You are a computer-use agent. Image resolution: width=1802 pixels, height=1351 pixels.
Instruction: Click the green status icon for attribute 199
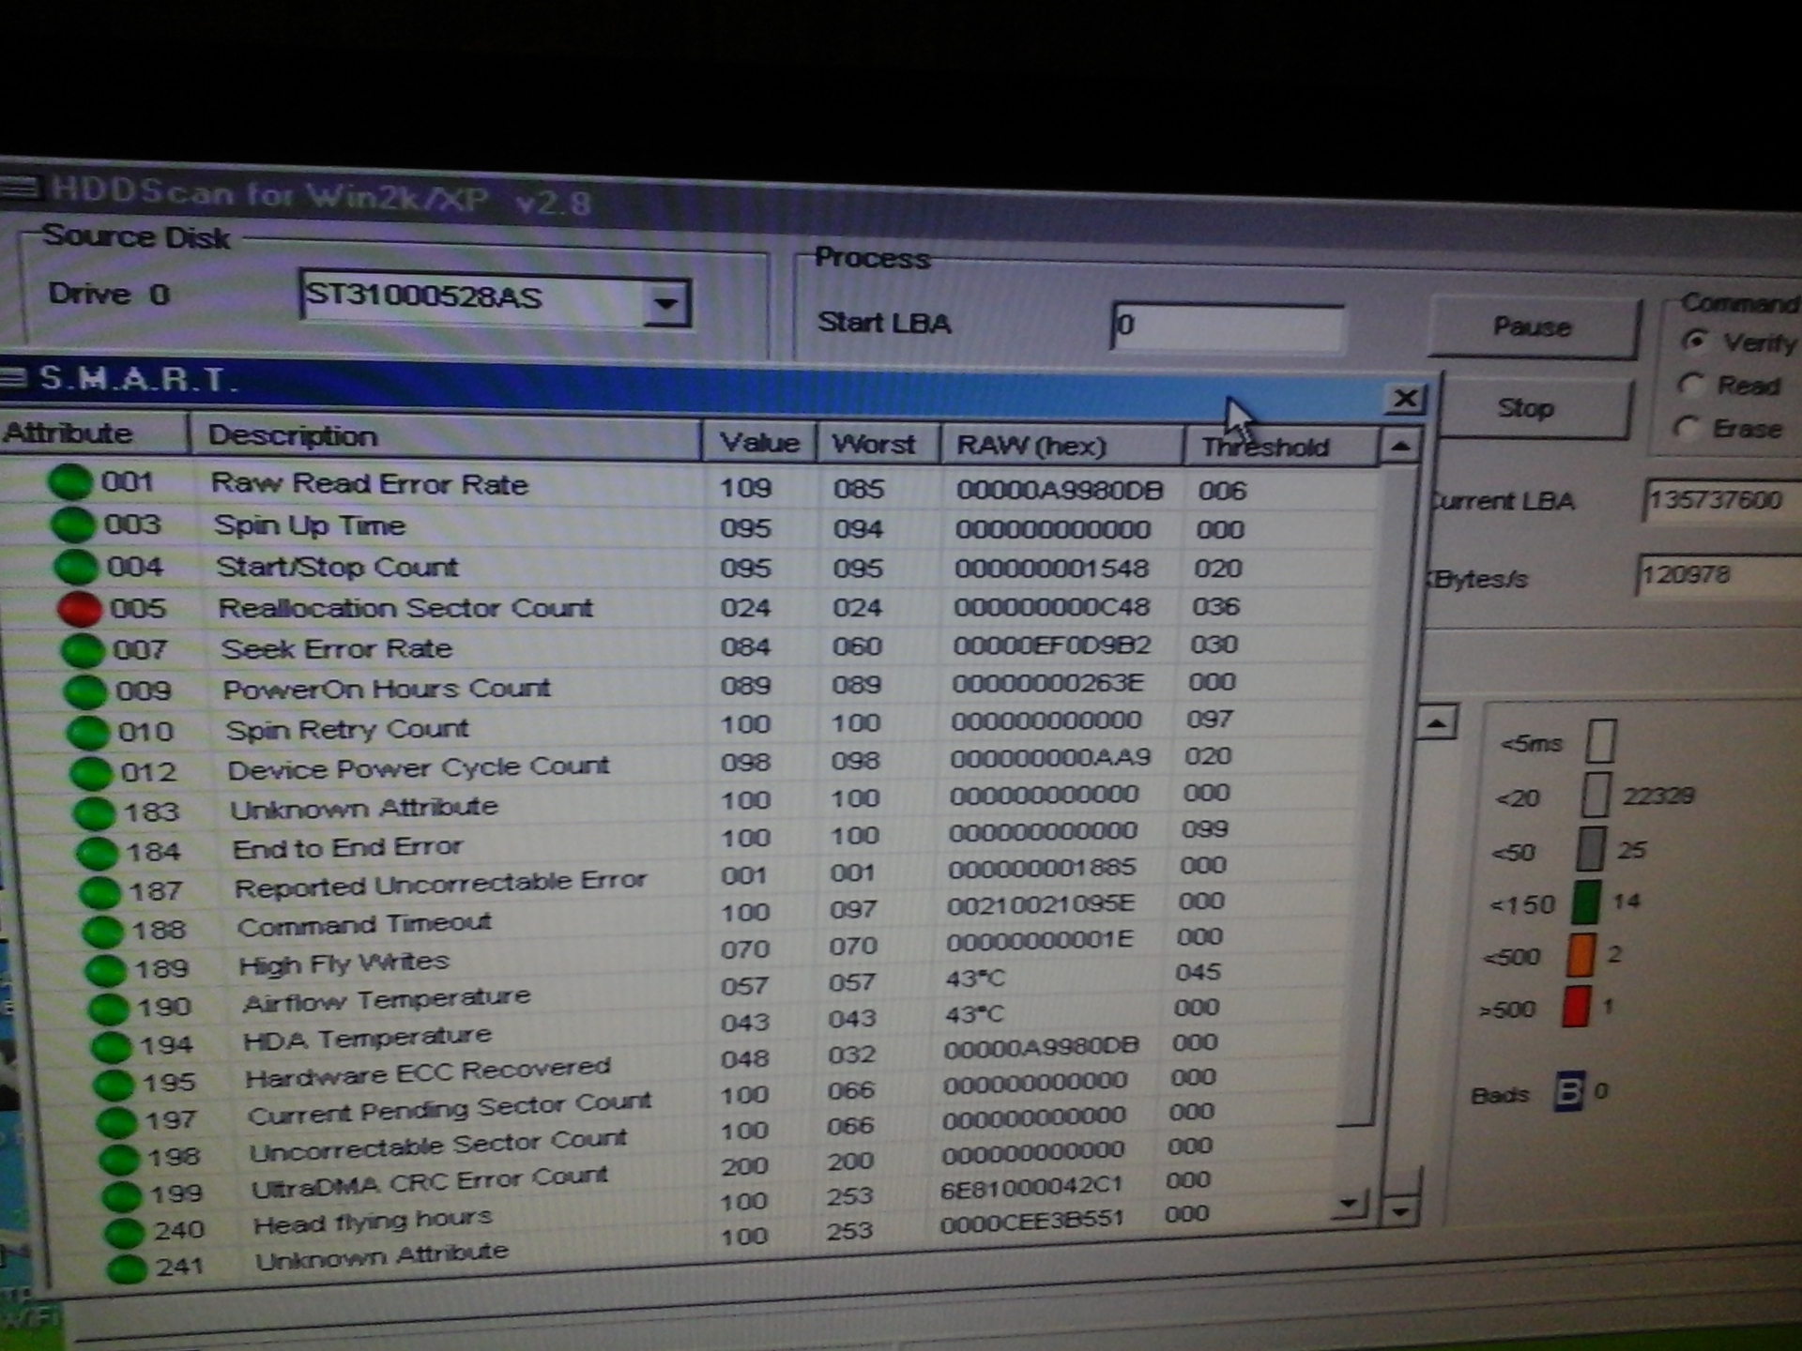coord(122,1195)
